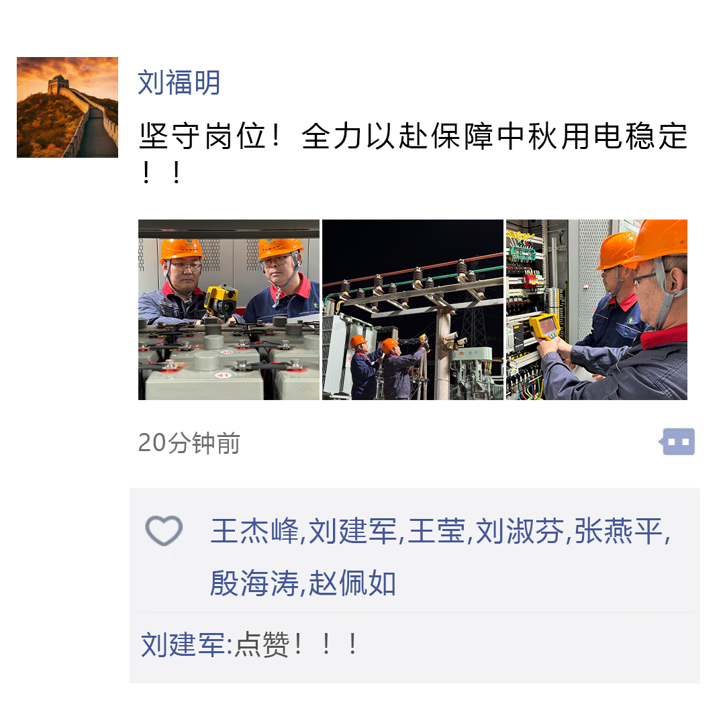The height and width of the screenshot is (725, 725).
Task: Tap the heart likes icon
Action: 164,530
